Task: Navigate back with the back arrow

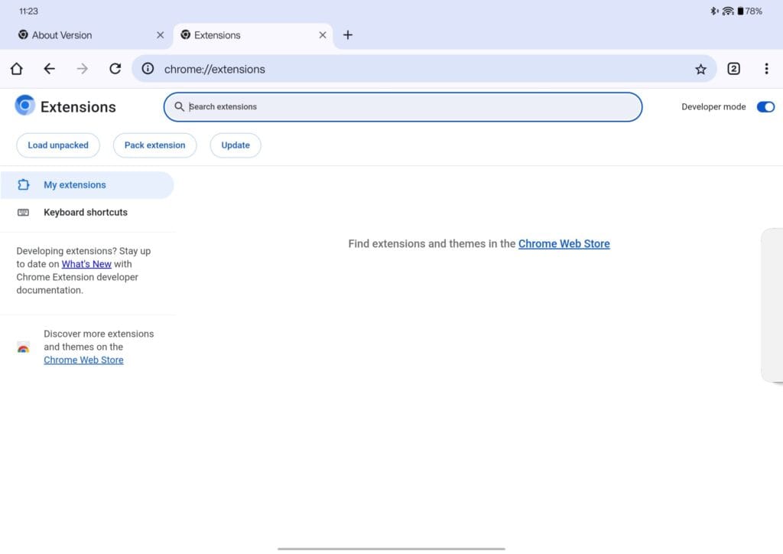Action: [x=49, y=68]
